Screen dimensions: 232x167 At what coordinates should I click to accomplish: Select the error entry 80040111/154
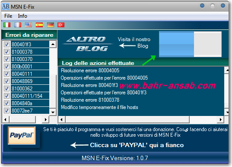coord(30,96)
